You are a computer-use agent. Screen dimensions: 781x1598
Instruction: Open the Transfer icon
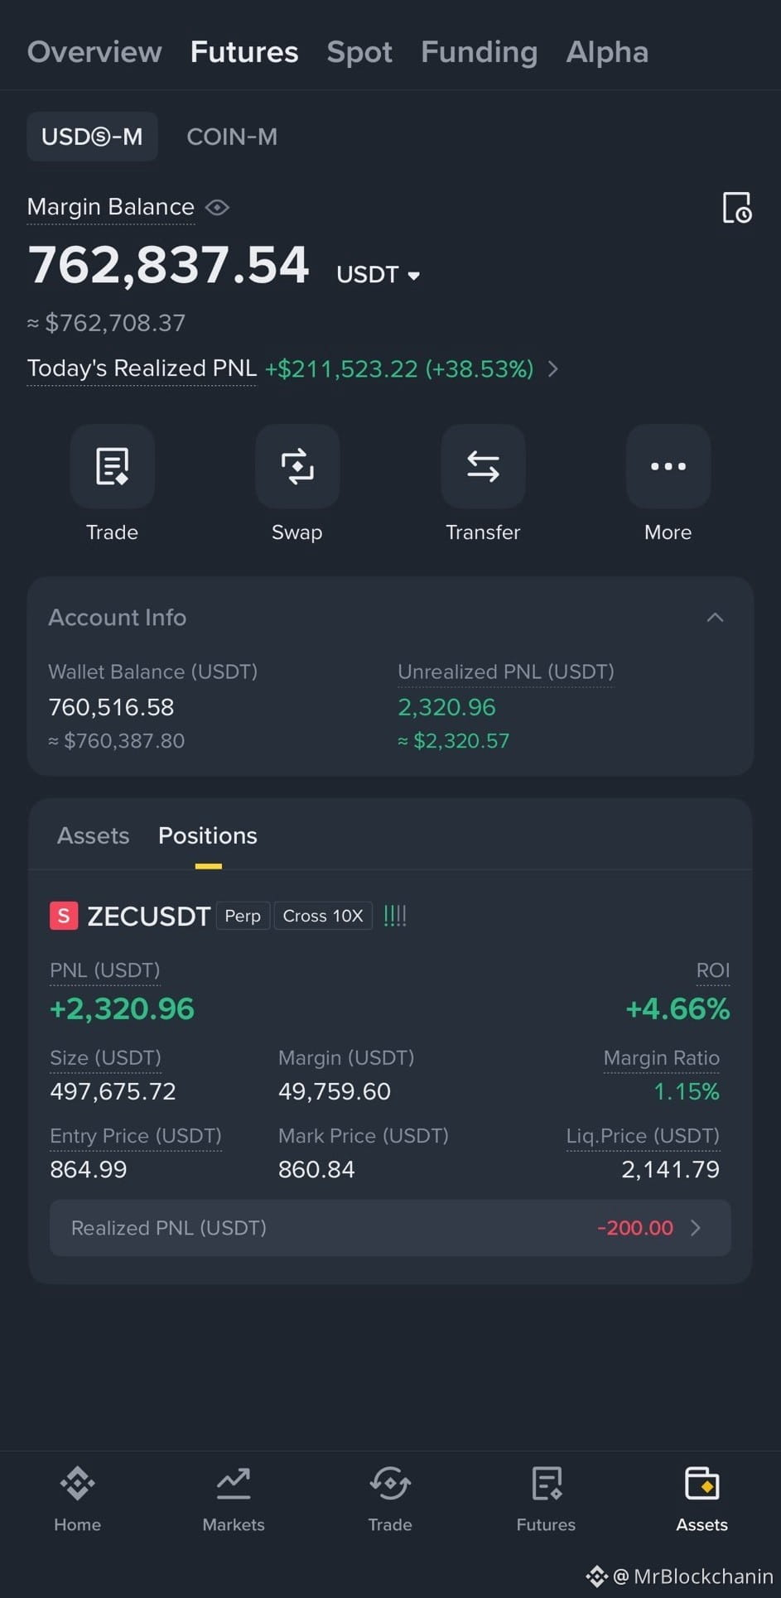click(x=483, y=466)
